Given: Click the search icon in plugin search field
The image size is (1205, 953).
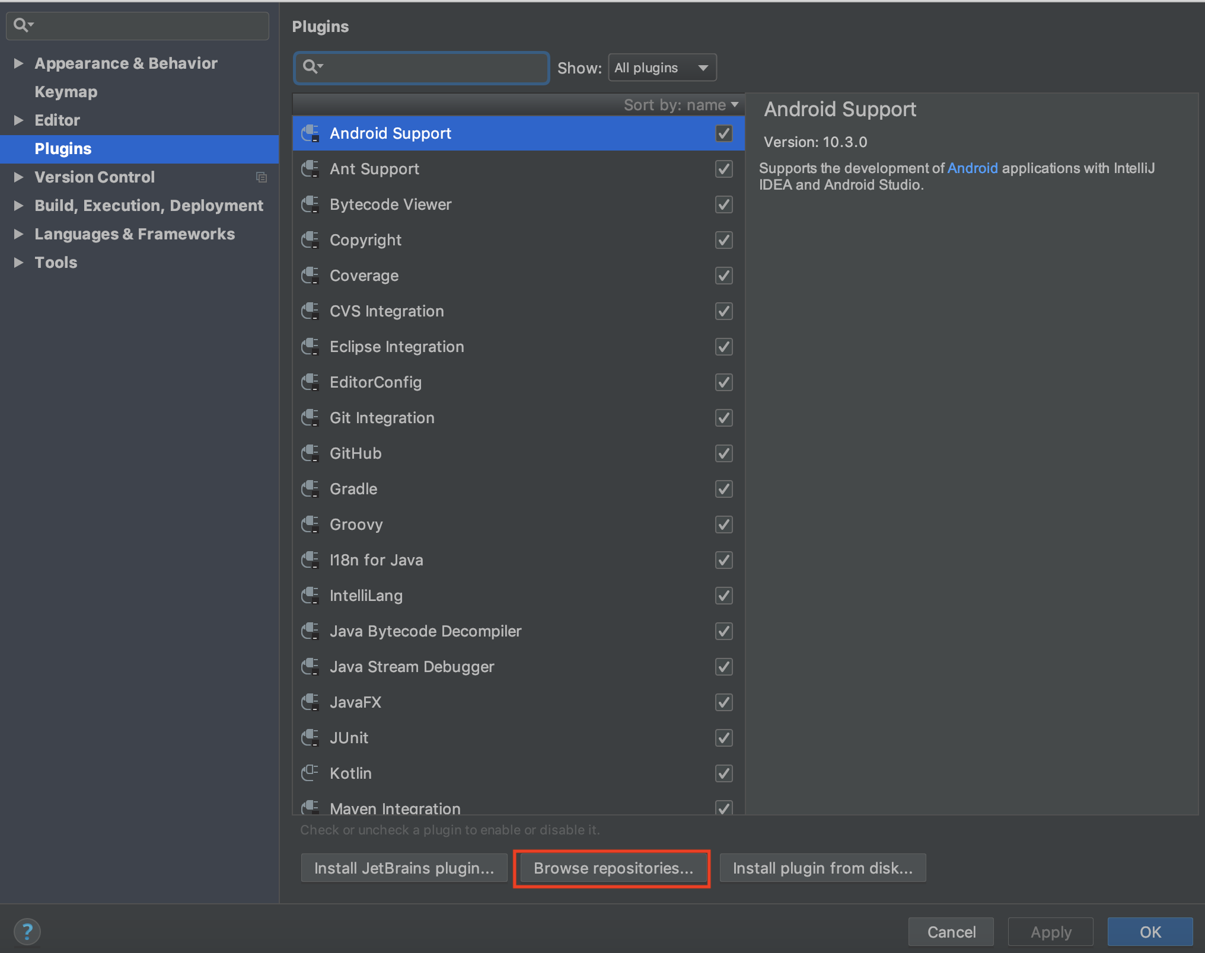Looking at the screenshot, I should coord(312,67).
